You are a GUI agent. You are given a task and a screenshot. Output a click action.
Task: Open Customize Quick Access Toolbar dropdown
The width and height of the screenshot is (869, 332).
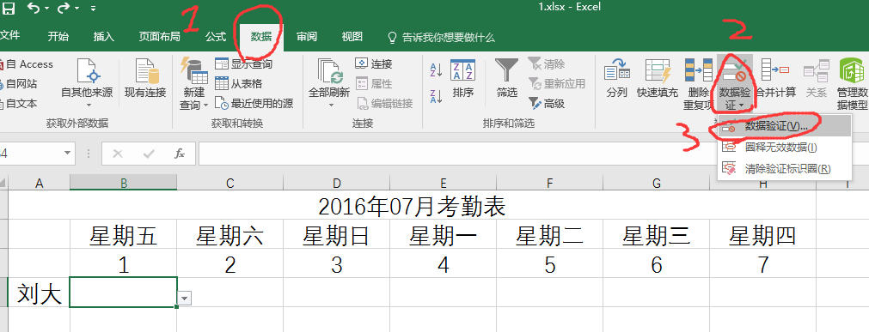click(x=93, y=9)
